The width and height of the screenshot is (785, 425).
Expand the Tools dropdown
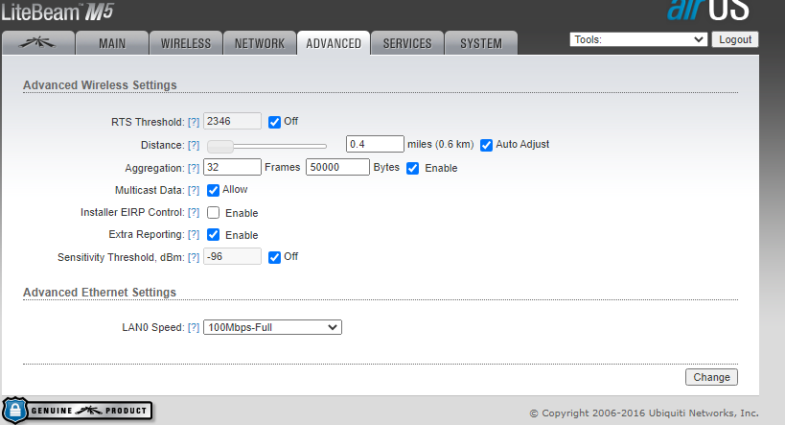point(638,39)
